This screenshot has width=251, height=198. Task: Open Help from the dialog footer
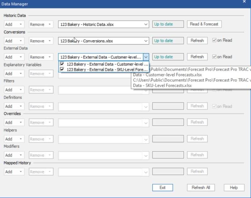(234, 188)
